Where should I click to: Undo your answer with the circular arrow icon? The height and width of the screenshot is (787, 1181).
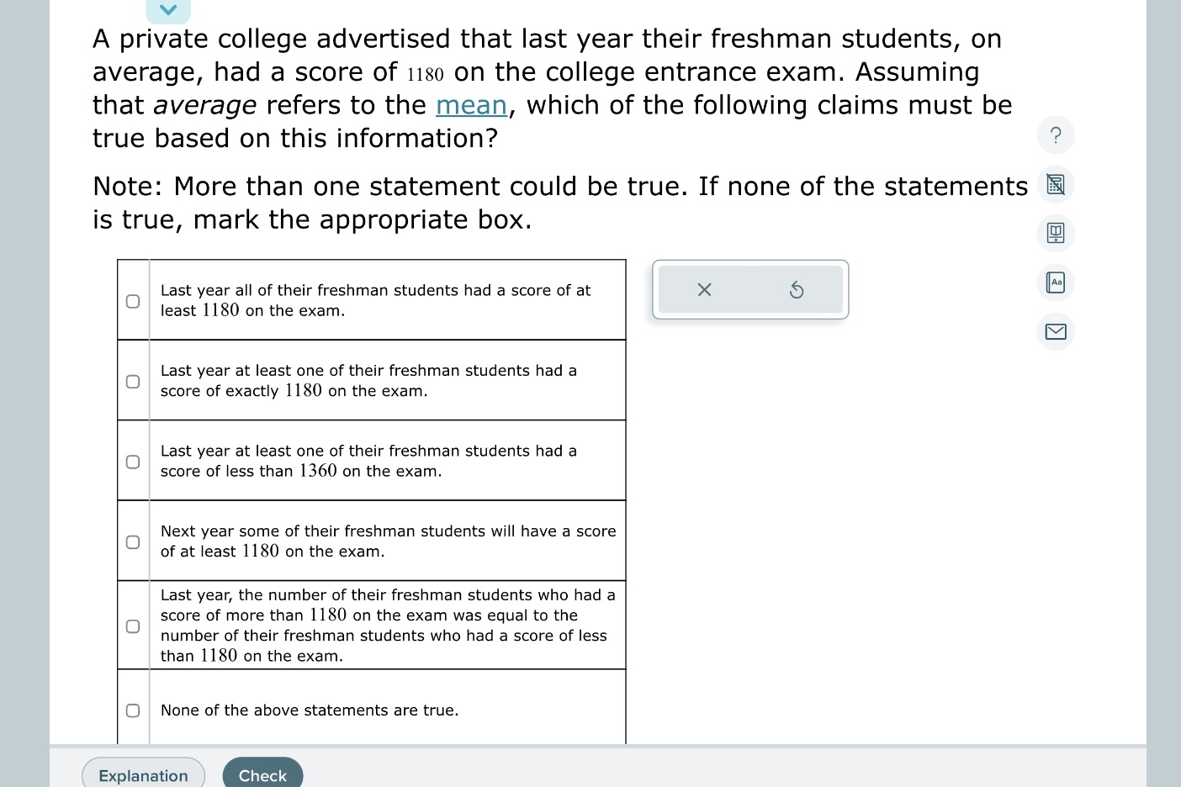[x=796, y=289]
